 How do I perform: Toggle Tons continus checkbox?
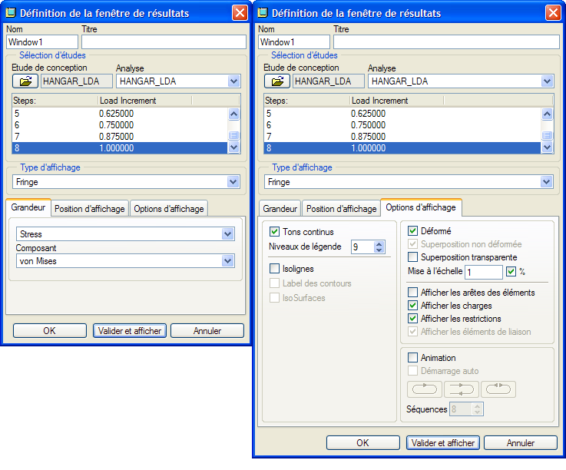point(274,231)
